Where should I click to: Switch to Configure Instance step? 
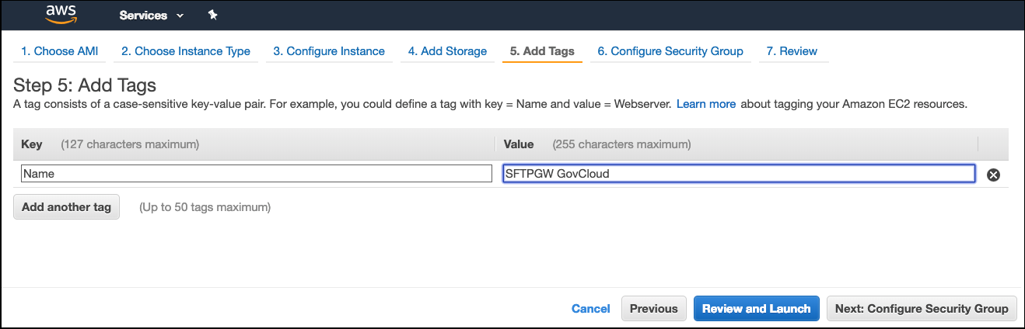[x=329, y=51]
